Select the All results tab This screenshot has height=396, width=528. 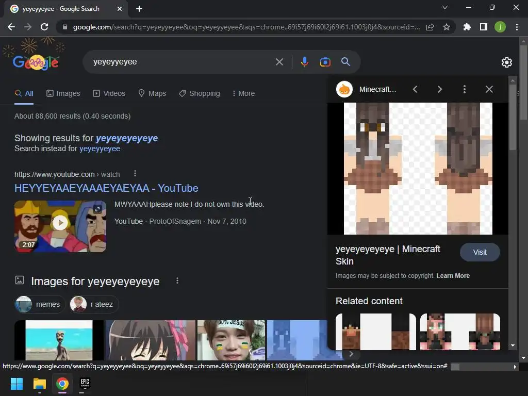click(x=24, y=94)
